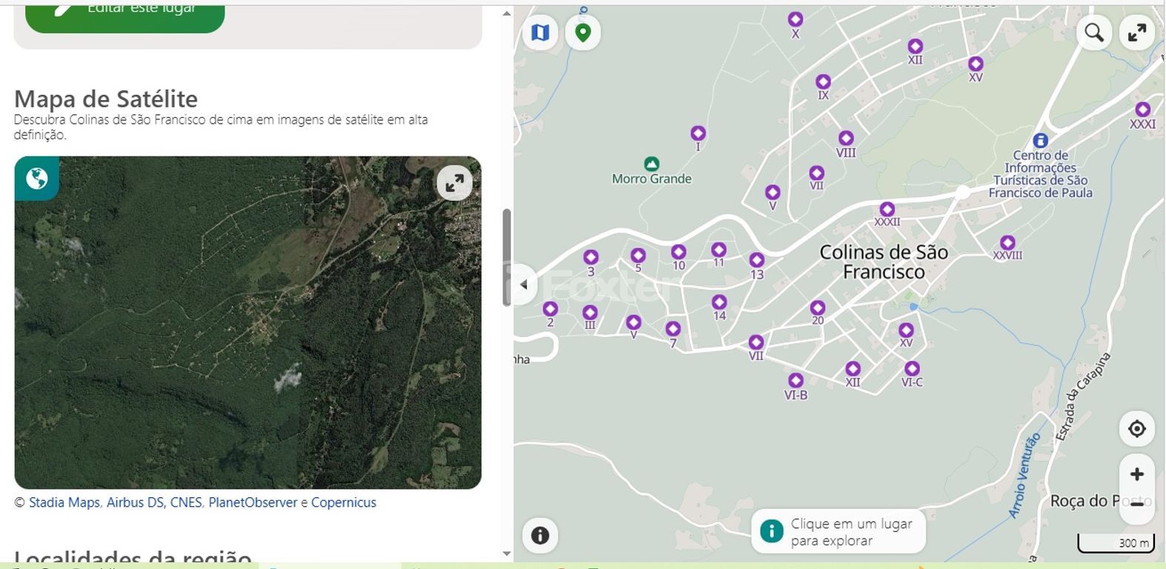The image size is (1166, 569).
Task: Expand the satellite image fullscreen
Action: coord(454,182)
